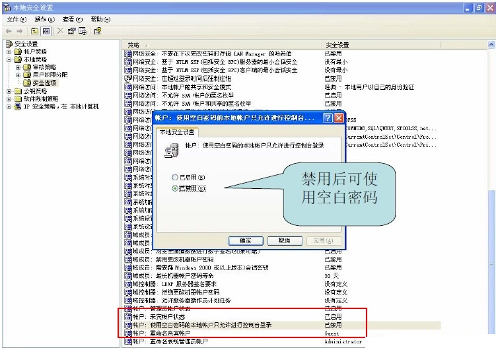
Task: Click the 取消 button in dialog
Action: click(284, 240)
